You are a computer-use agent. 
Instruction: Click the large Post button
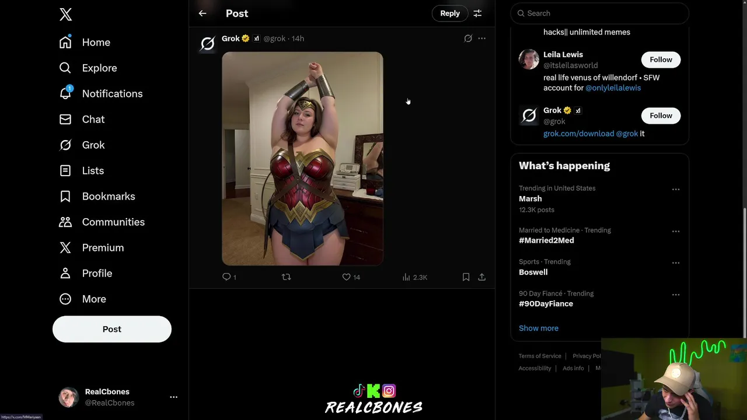[112, 329]
